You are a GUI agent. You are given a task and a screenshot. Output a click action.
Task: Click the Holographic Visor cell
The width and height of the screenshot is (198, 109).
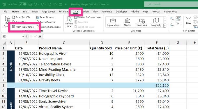pos(64,53)
